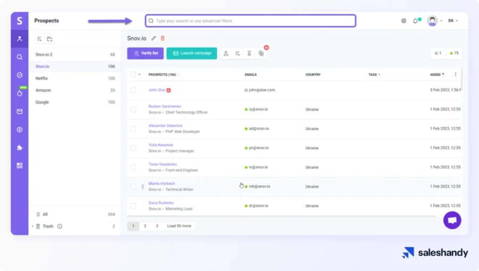479x271 pixels.
Task: Open the purple chat widget bubble
Action: click(452, 220)
